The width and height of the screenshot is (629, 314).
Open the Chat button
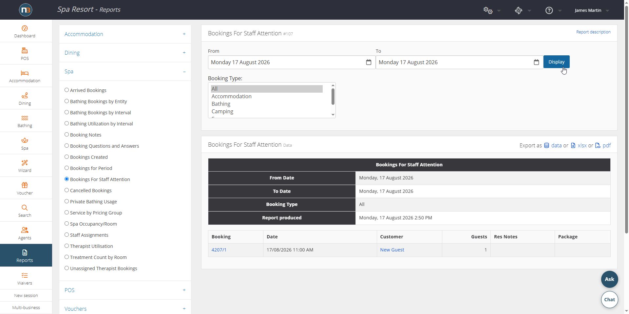click(x=609, y=300)
